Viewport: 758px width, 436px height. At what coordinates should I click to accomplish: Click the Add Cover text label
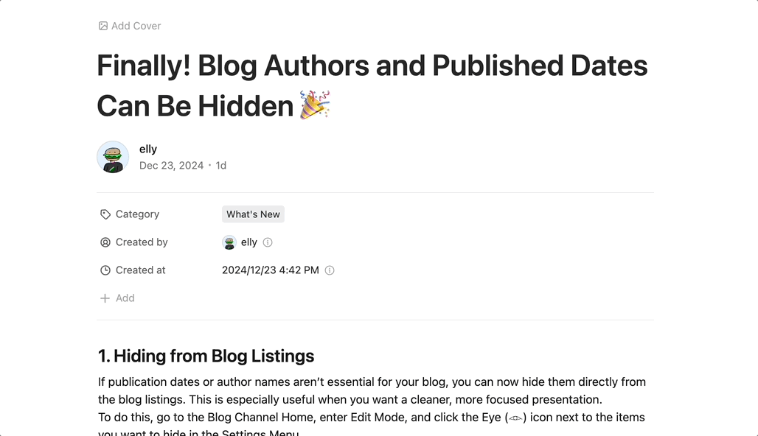[x=136, y=26]
